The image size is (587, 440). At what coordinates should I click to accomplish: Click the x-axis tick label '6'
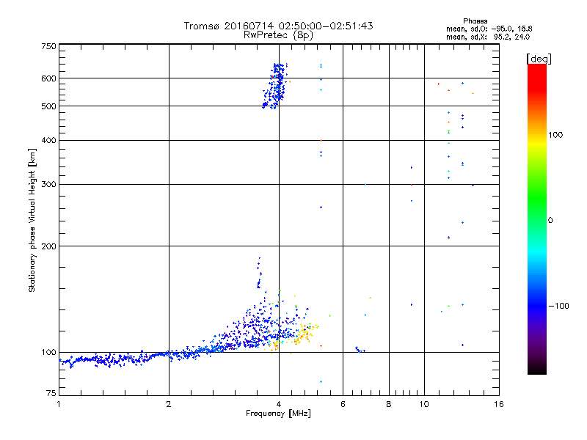[x=343, y=404]
